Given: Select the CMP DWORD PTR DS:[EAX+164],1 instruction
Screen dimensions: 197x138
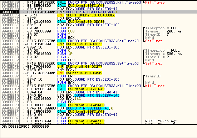Looking at the screenshot, I should (x=87, y=12).
